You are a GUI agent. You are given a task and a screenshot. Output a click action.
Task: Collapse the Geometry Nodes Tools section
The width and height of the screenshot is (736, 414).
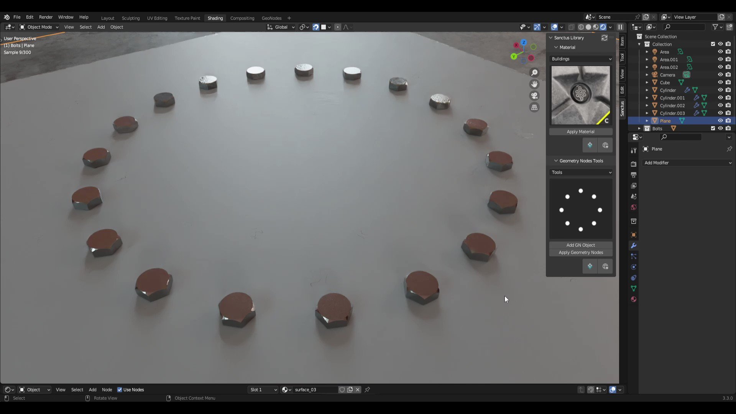pyautogui.click(x=556, y=161)
